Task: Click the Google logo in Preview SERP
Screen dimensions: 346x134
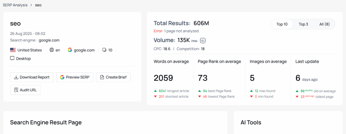Action: click(x=62, y=77)
